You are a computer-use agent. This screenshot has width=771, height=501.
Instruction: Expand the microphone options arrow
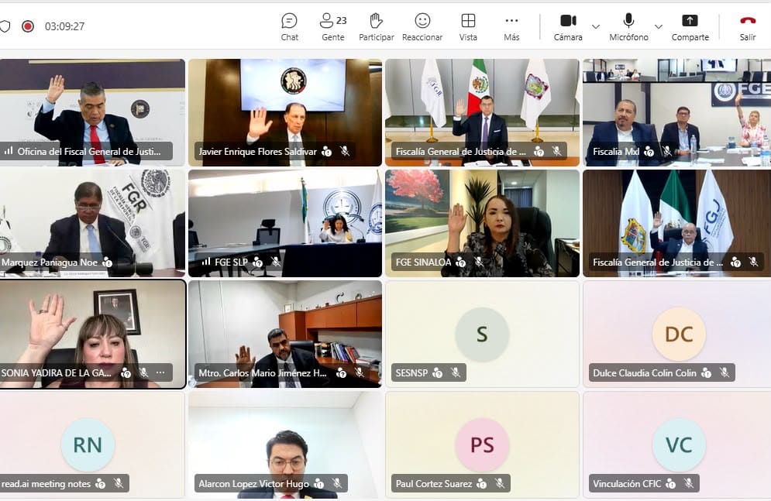pos(659,26)
